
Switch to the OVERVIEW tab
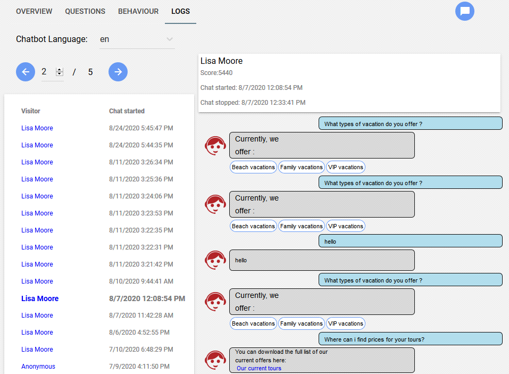tap(34, 11)
